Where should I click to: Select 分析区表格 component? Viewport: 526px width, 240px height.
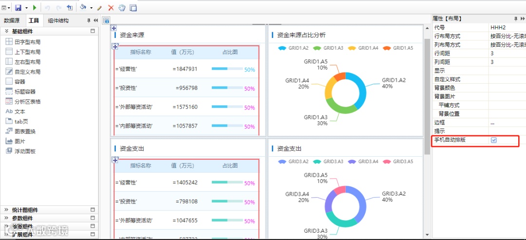click(x=23, y=102)
